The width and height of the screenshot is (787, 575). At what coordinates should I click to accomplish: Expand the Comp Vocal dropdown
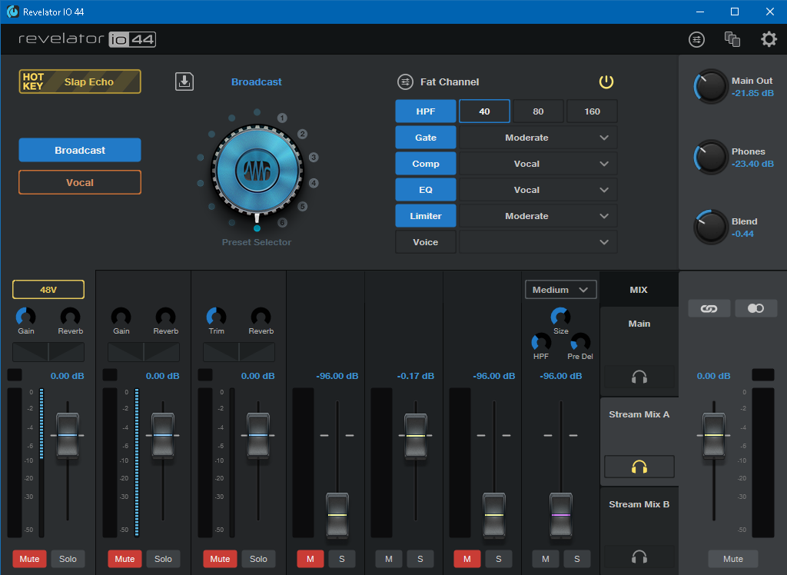tap(538, 164)
